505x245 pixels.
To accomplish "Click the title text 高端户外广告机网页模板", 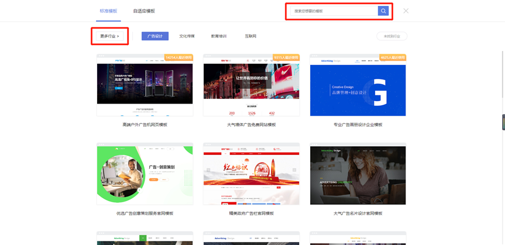I will pos(145,125).
